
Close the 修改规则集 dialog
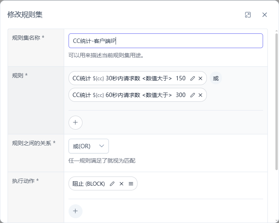(x=265, y=15)
